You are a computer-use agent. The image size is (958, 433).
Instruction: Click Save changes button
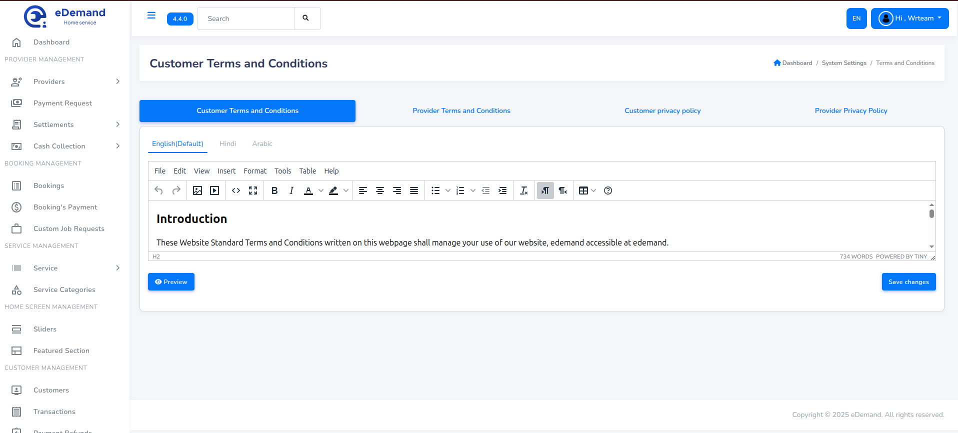[x=908, y=282]
